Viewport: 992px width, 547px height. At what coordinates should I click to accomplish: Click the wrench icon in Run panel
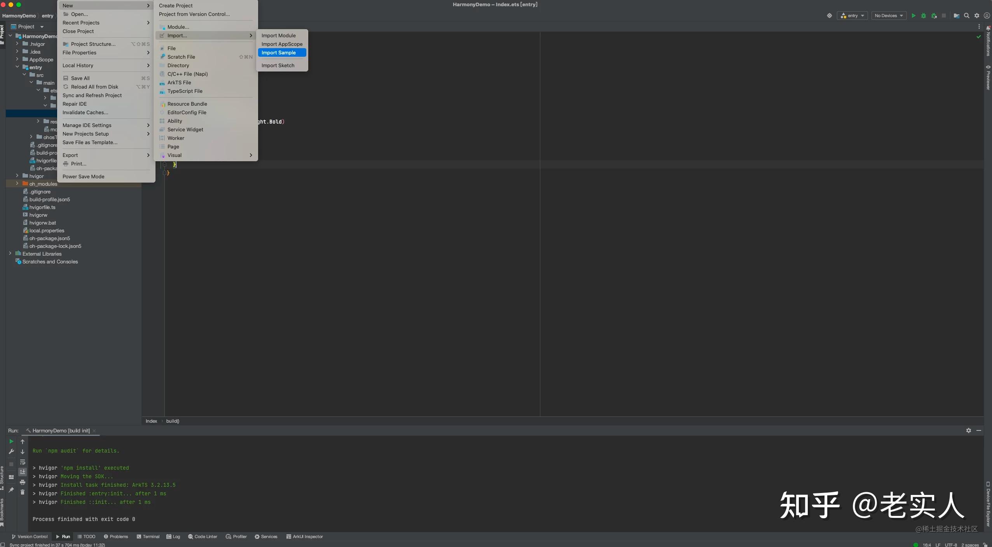(x=11, y=451)
